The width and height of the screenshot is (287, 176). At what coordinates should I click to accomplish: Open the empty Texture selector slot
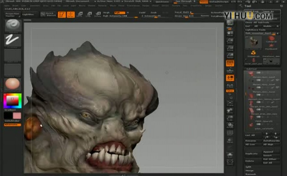tap(12, 70)
